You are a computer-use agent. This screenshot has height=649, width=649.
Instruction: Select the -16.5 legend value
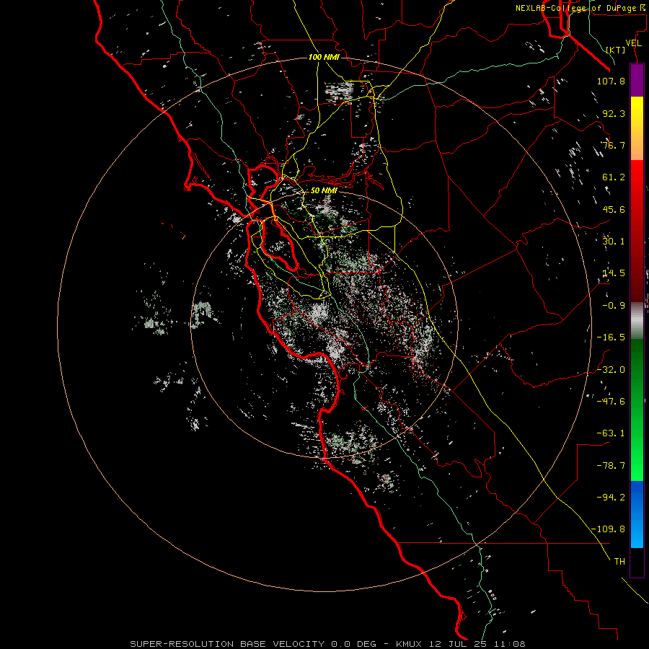coord(611,337)
